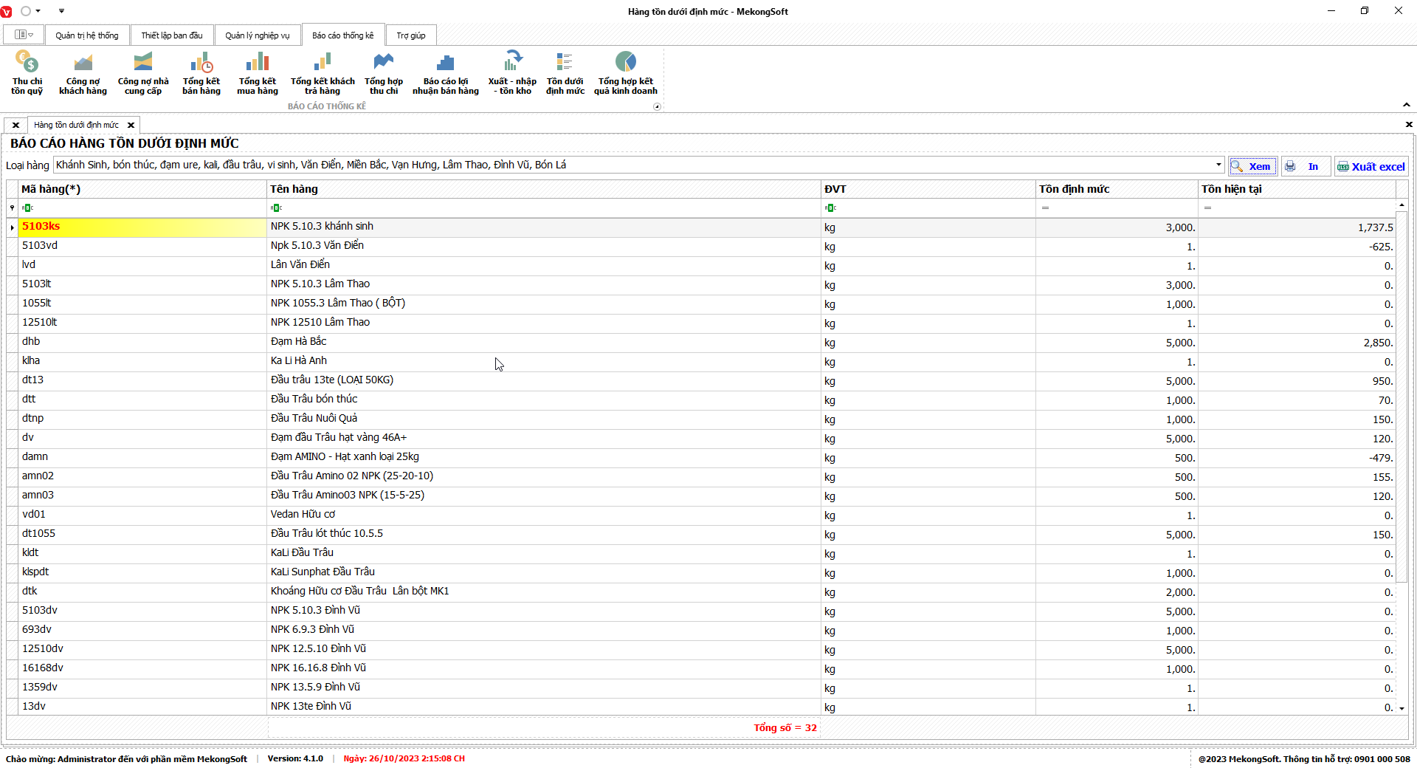Click the Xem button
The height and width of the screenshot is (768, 1417).
pos(1252,166)
